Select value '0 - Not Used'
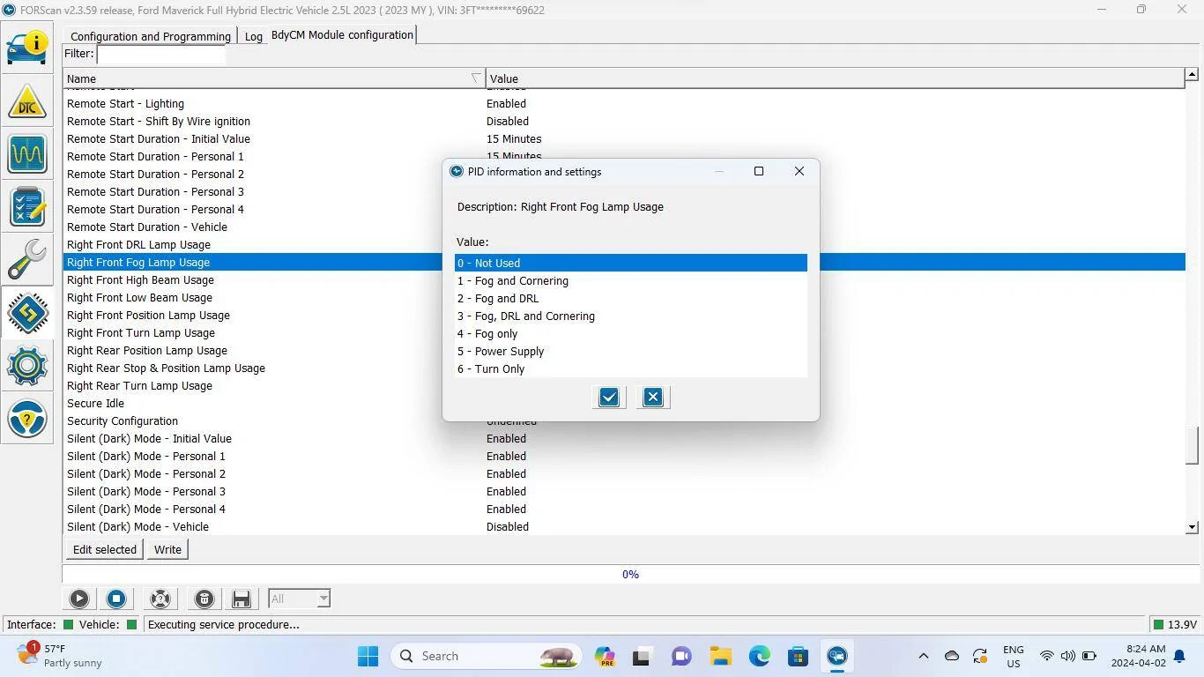Viewport: 1204px width, 677px height. [631, 263]
